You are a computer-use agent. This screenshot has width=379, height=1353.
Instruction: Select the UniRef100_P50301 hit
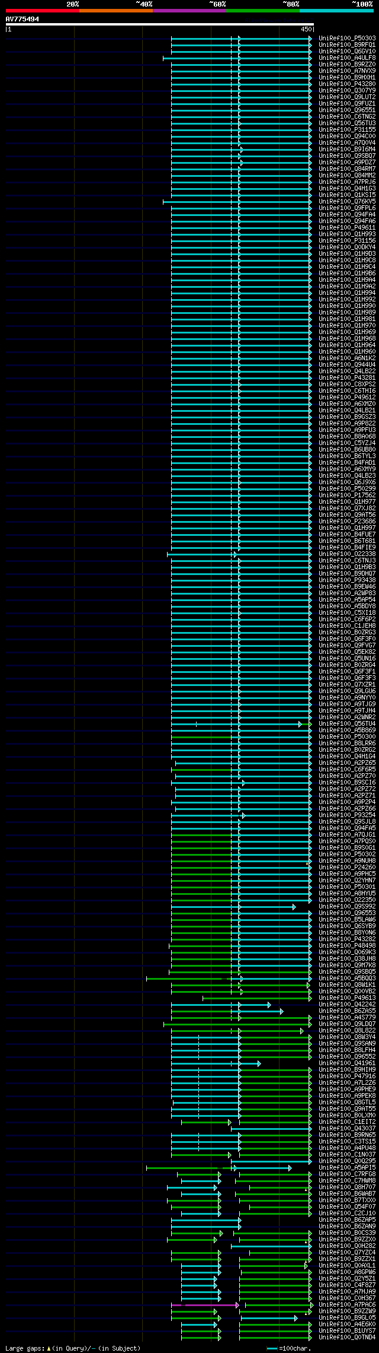click(x=347, y=887)
